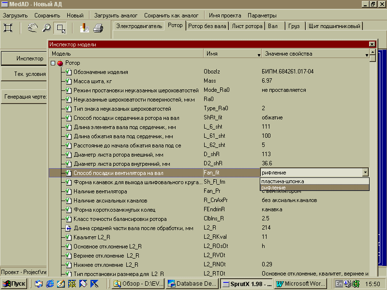Collapse the Ротор tree node
Screen dimensions: 387x290
click(x=53, y=63)
